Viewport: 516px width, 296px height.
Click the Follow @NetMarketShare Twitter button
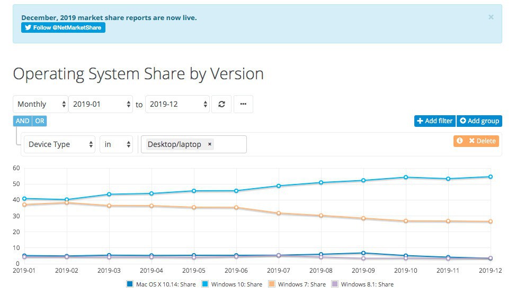(x=63, y=27)
